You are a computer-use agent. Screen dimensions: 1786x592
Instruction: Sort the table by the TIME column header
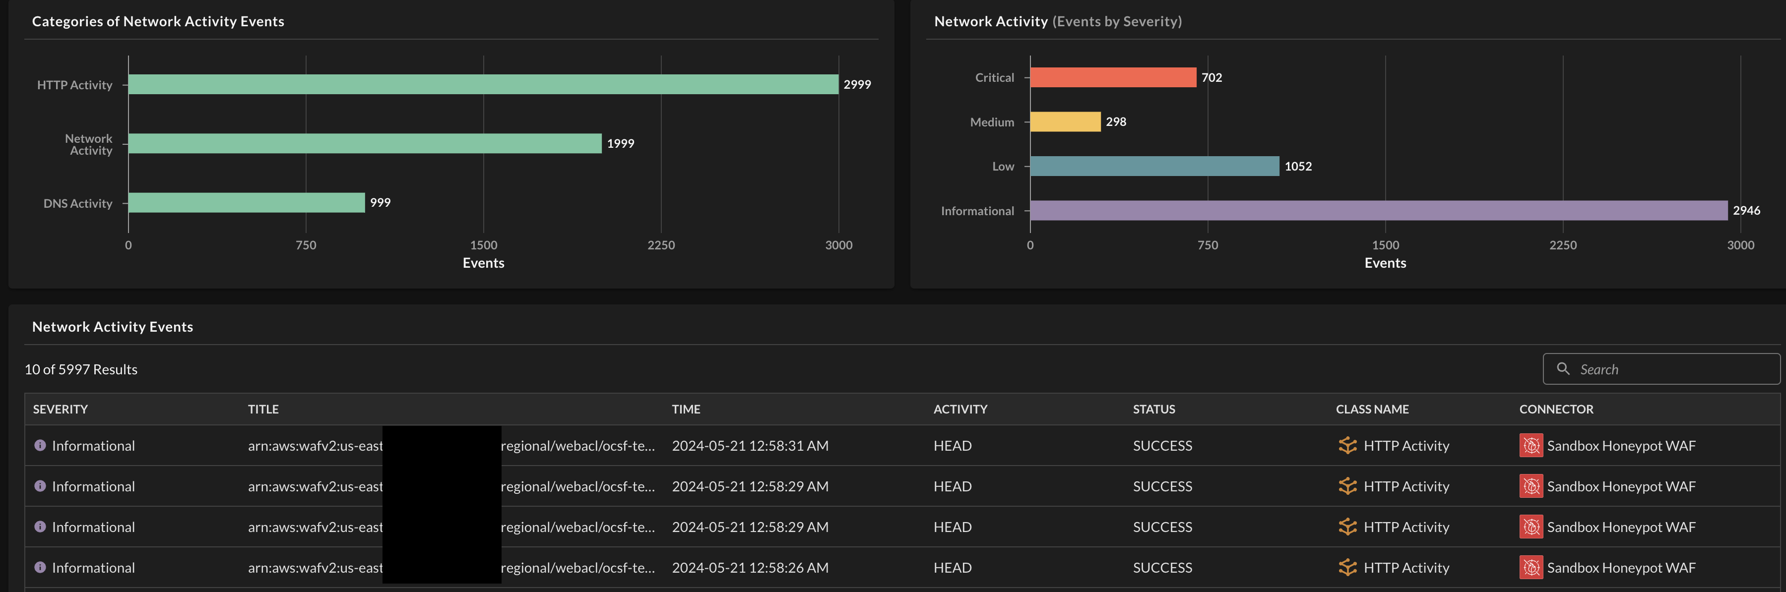pyautogui.click(x=686, y=409)
